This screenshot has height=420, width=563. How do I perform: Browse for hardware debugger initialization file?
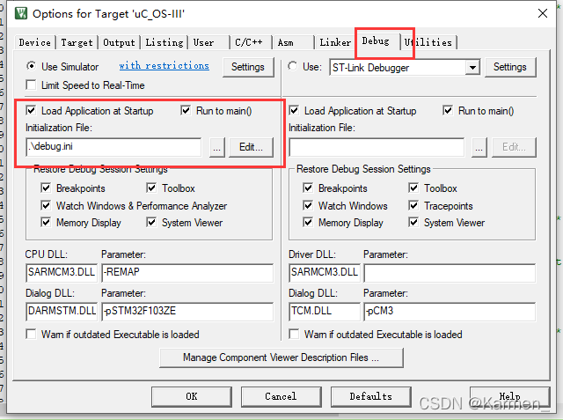(x=479, y=147)
